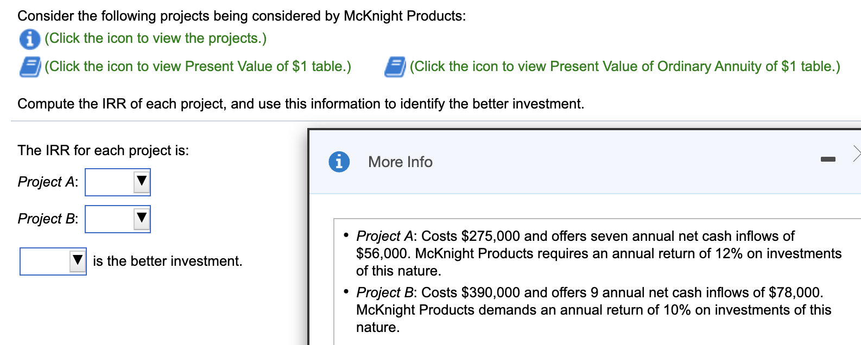
Task: Open the Present Value of $1 book icon
Action: [x=30, y=67]
